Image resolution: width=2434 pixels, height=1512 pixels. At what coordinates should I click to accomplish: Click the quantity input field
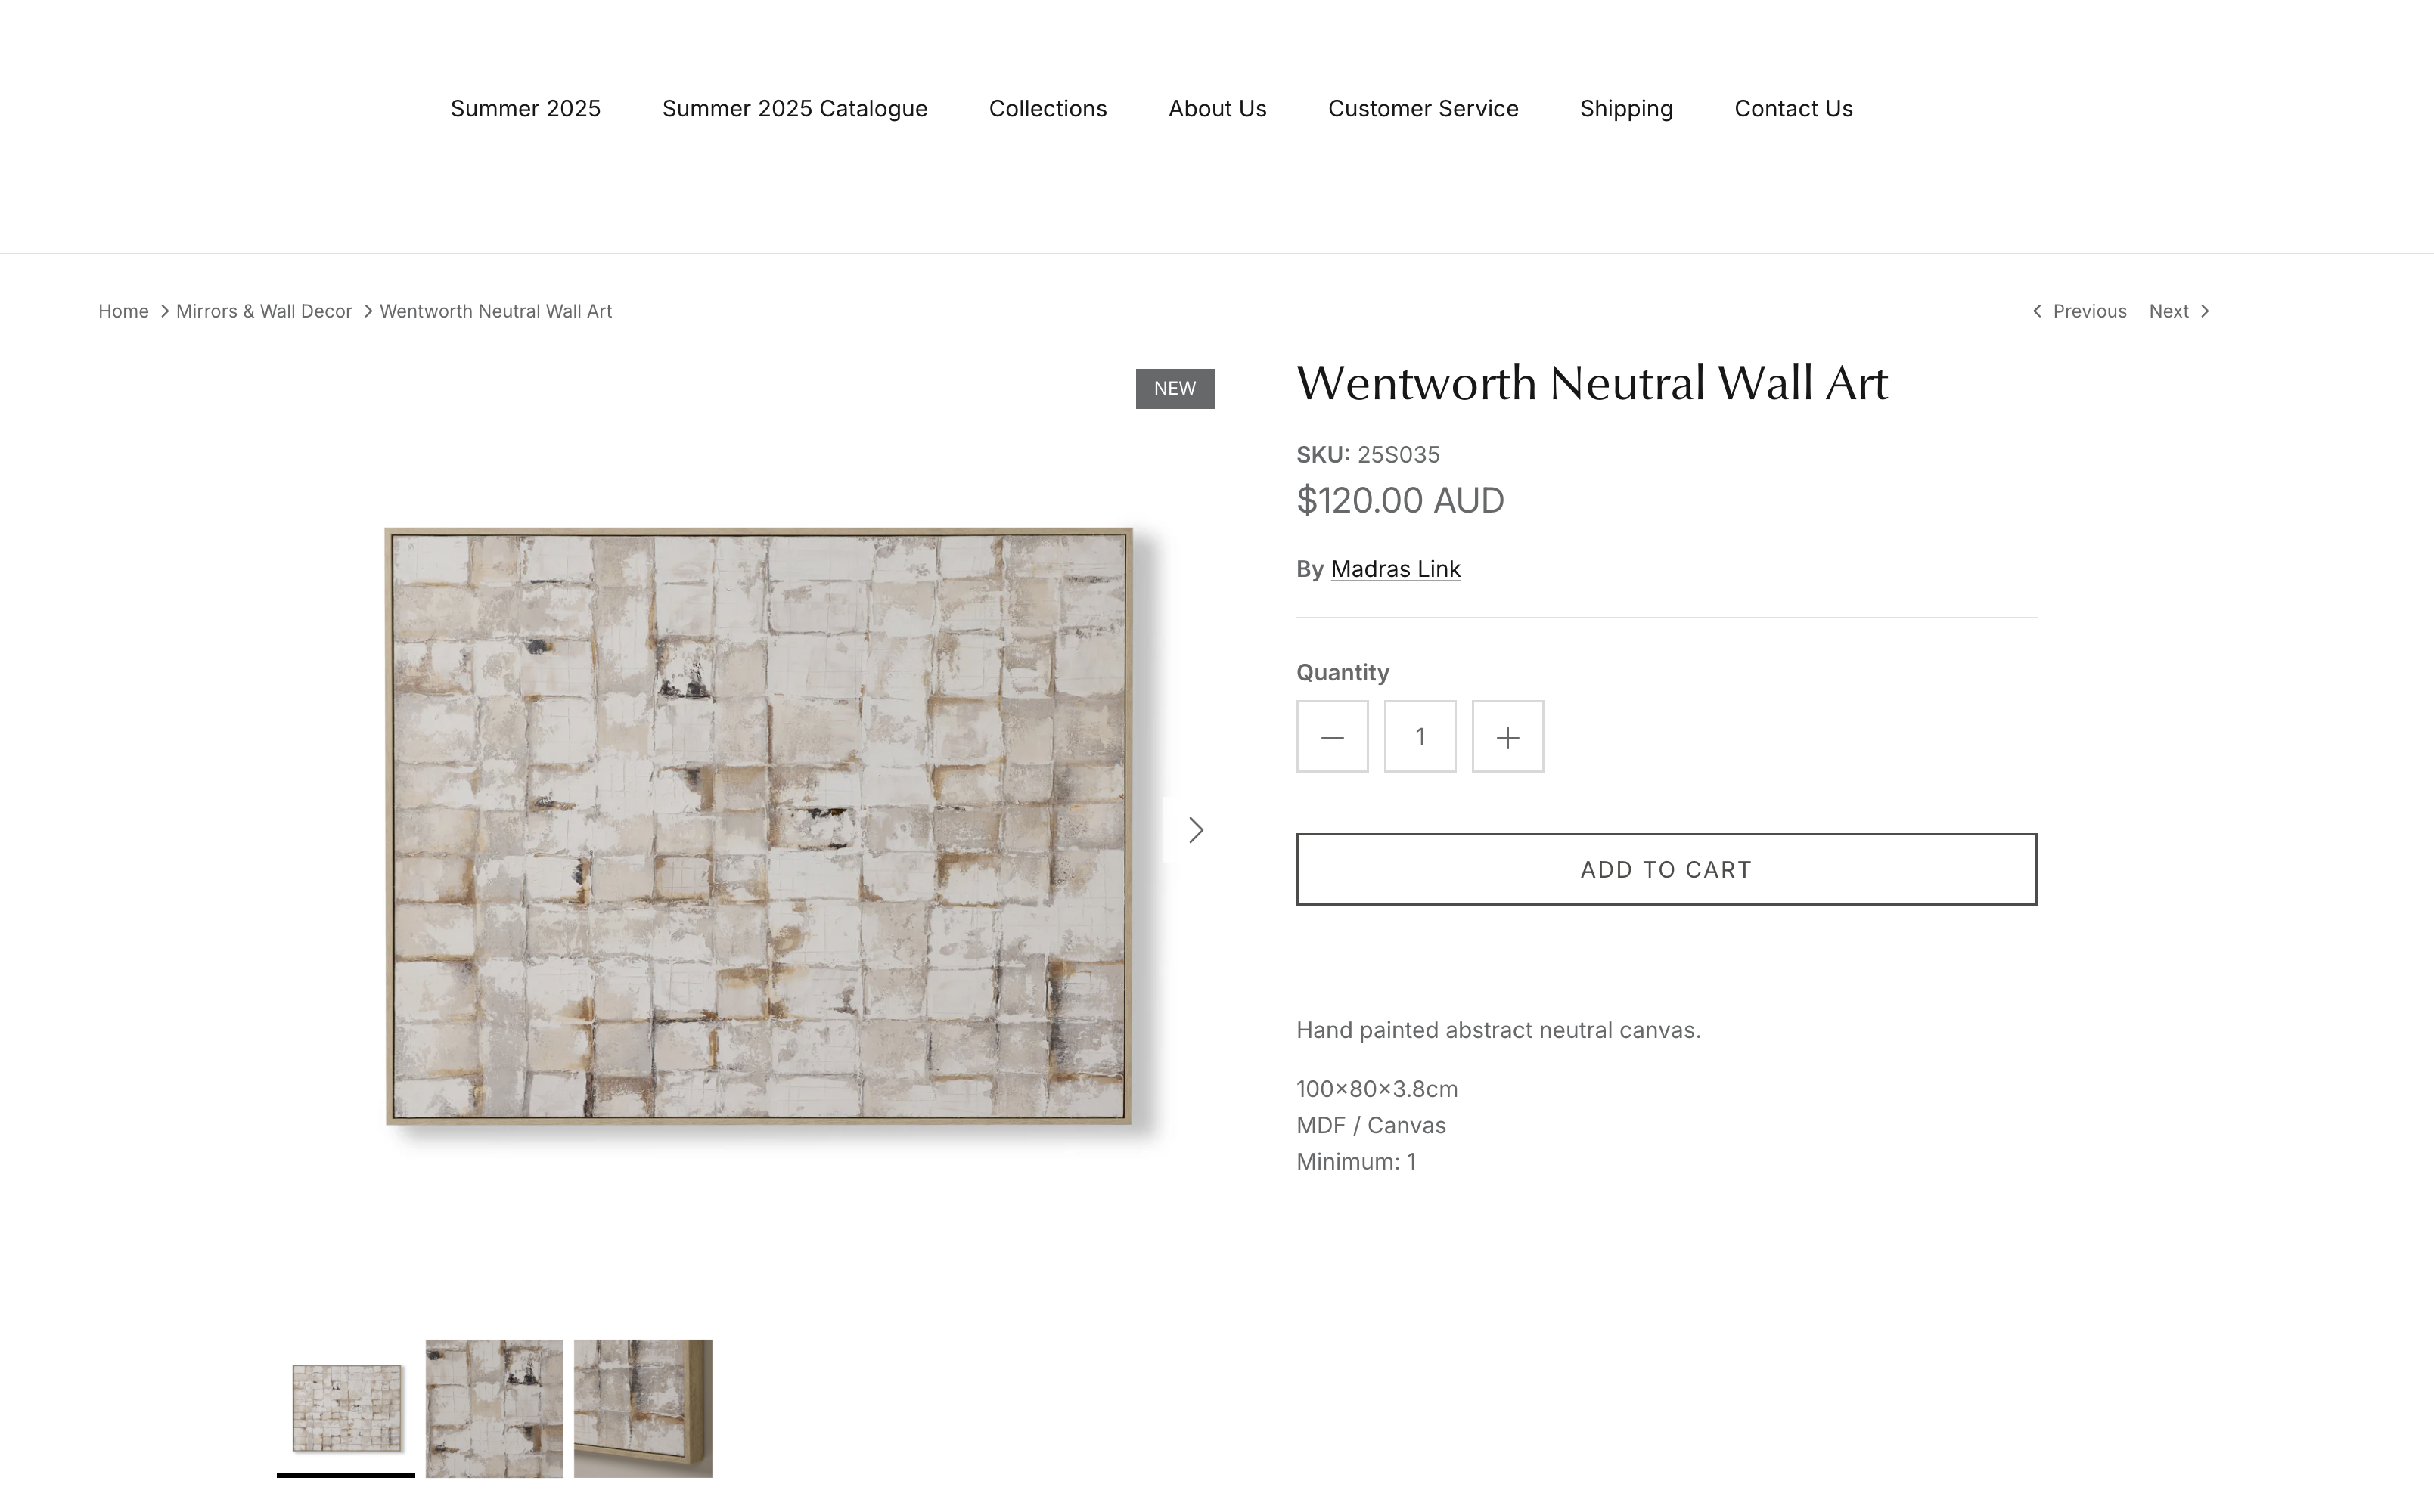click(1420, 737)
